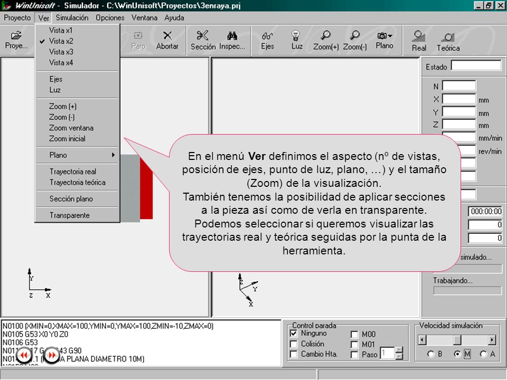Select the checked Vista x2 entry
The image size is (507, 380).
77,41
